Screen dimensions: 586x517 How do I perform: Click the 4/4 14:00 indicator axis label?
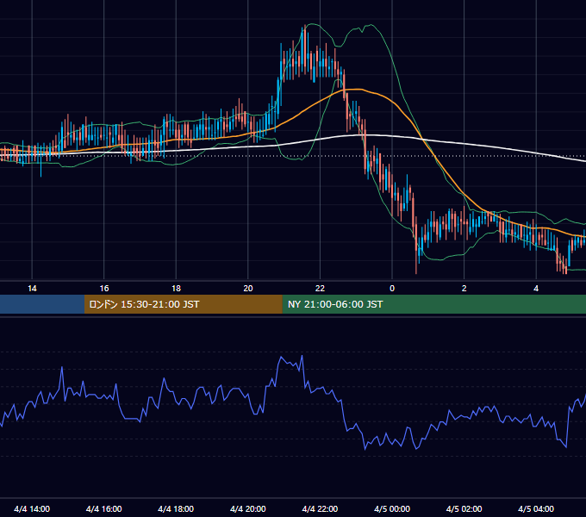[32, 508]
